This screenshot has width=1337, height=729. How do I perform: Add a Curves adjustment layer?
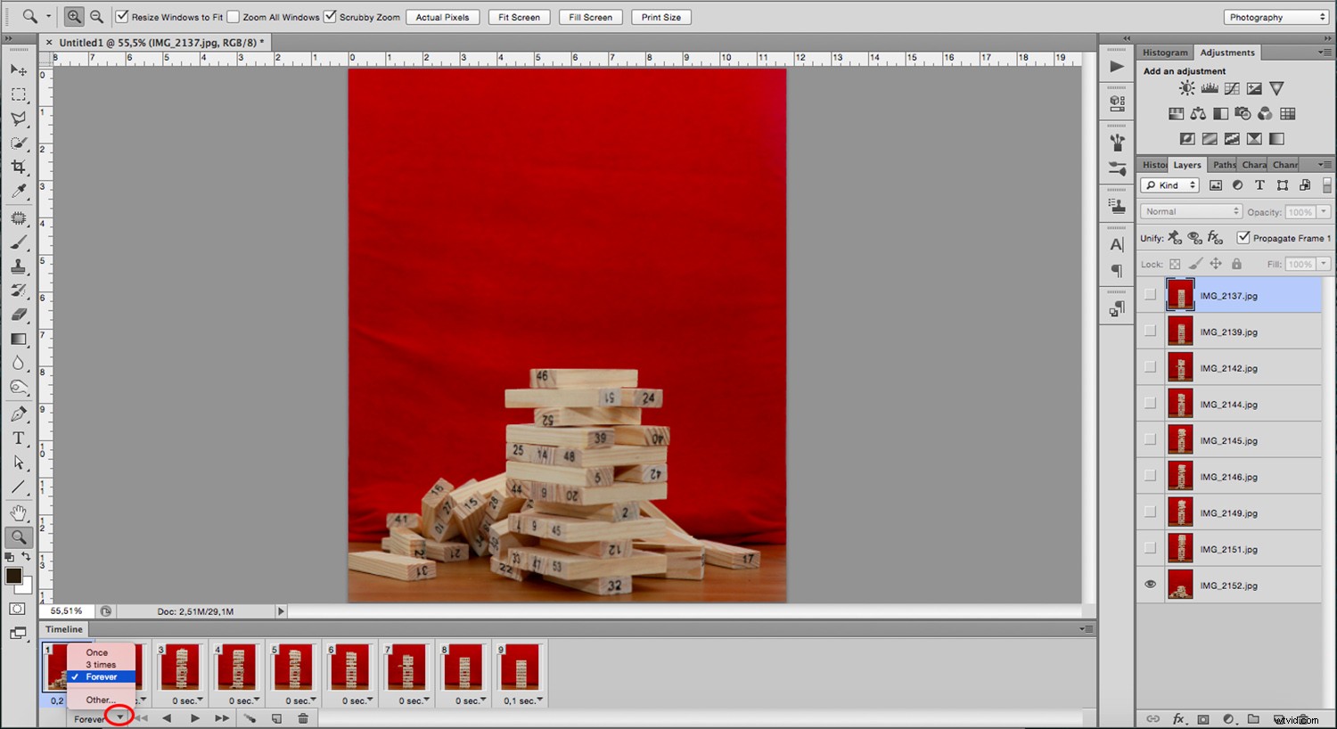pos(1231,87)
